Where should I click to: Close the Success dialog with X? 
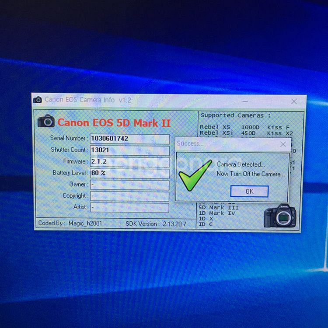point(283,144)
